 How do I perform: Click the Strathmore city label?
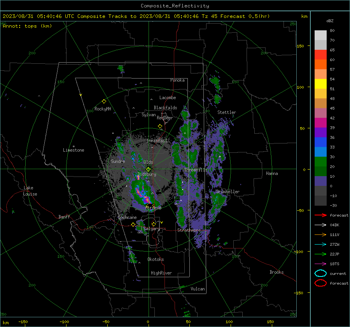click(x=189, y=230)
